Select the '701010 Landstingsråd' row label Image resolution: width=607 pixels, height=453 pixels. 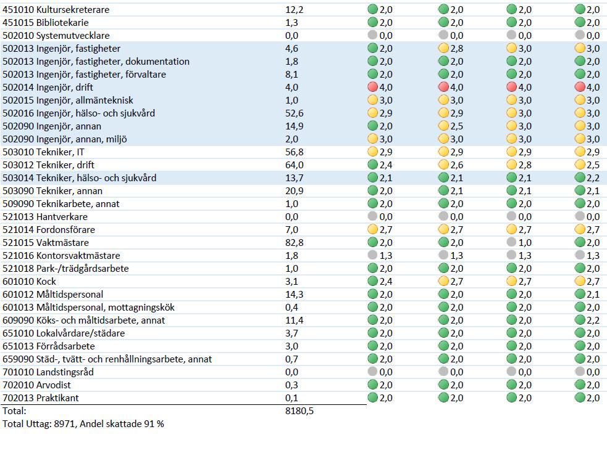point(48,372)
